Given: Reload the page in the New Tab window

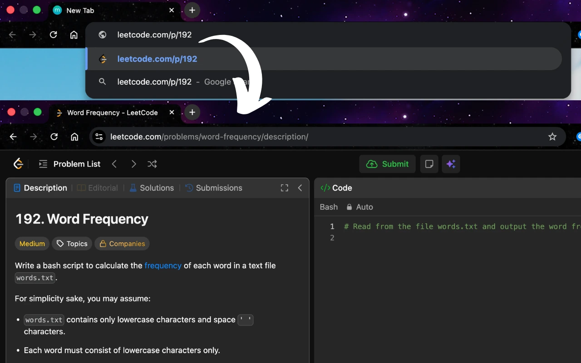Looking at the screenshot, I should point(53,35).
